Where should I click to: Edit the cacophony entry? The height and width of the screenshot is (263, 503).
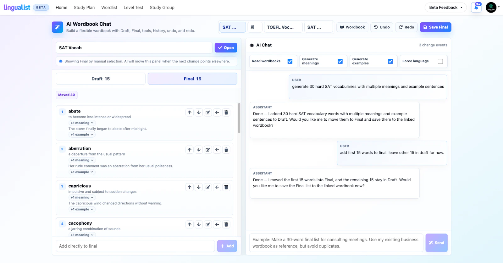[x=208, y=224]
